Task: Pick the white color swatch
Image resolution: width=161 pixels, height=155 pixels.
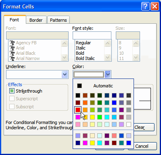Action: click(129, 124)
